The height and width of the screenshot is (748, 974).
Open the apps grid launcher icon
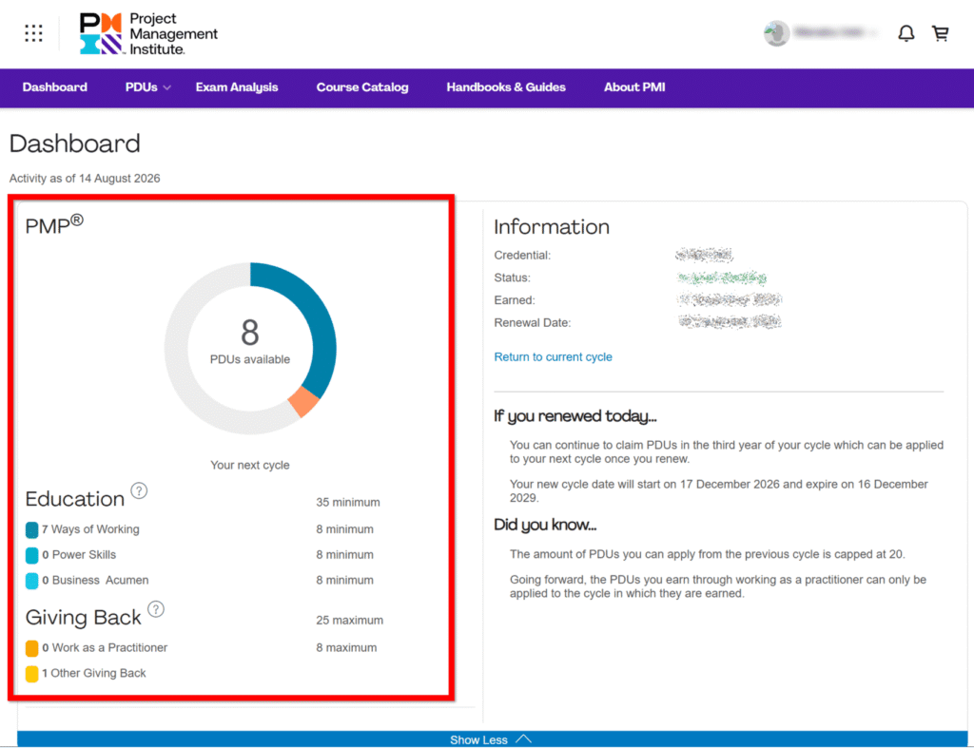tap(33, 33)
